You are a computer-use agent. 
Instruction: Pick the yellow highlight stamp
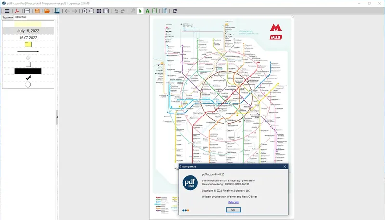[x=28, y=24]
